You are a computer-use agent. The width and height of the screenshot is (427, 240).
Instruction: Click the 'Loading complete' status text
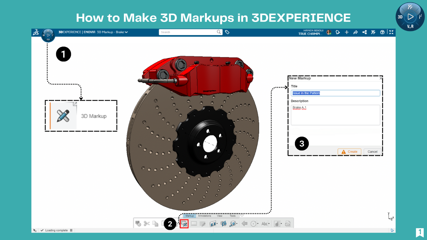(x=56, y=230)
